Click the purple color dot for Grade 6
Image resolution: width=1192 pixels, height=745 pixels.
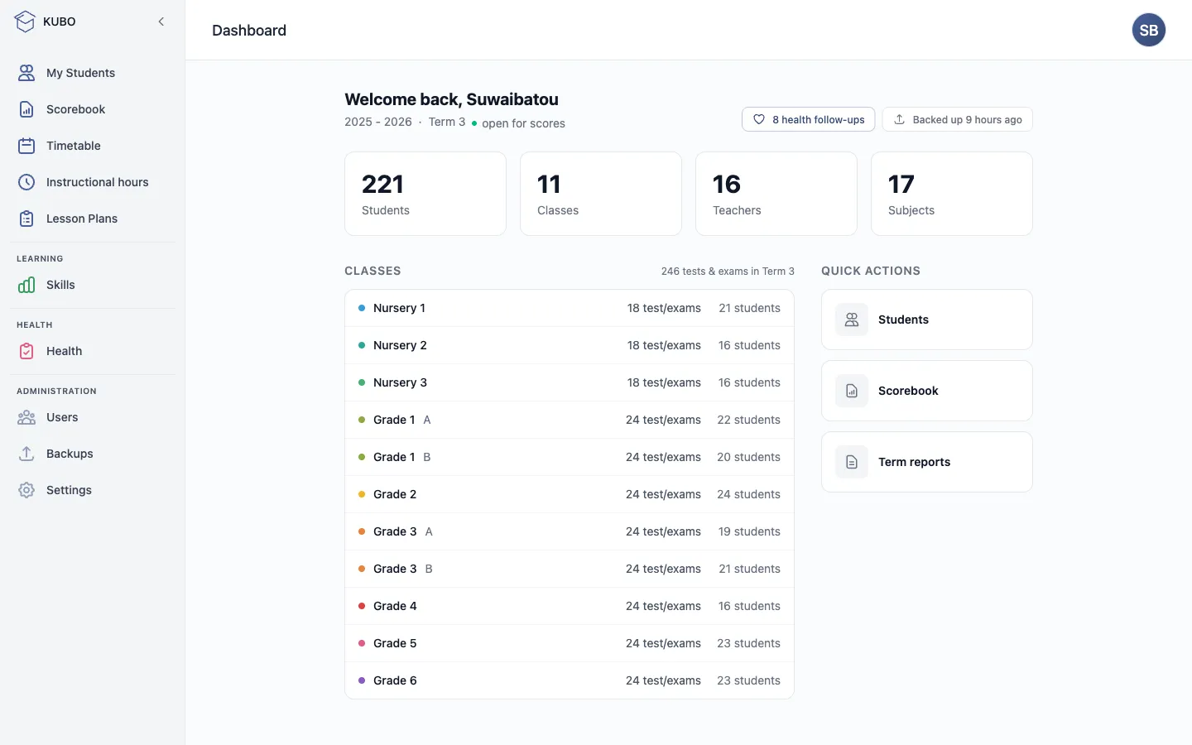[x=362, y=680]
